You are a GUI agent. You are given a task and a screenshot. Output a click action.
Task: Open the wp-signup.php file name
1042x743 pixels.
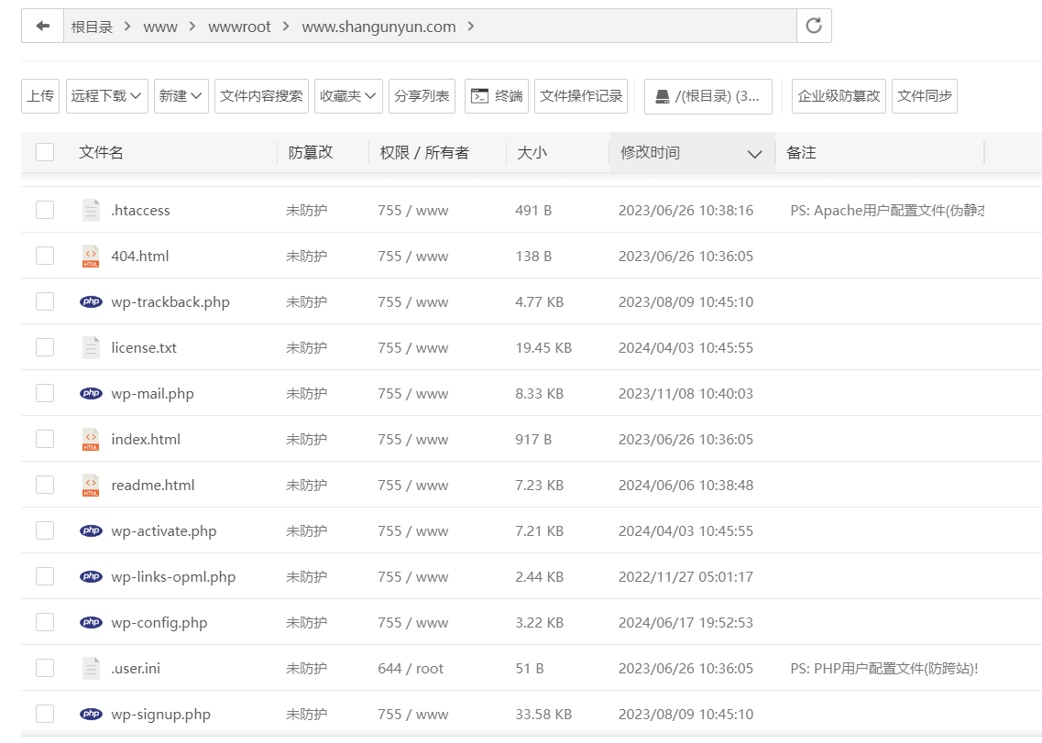click(x=160, y=715)
